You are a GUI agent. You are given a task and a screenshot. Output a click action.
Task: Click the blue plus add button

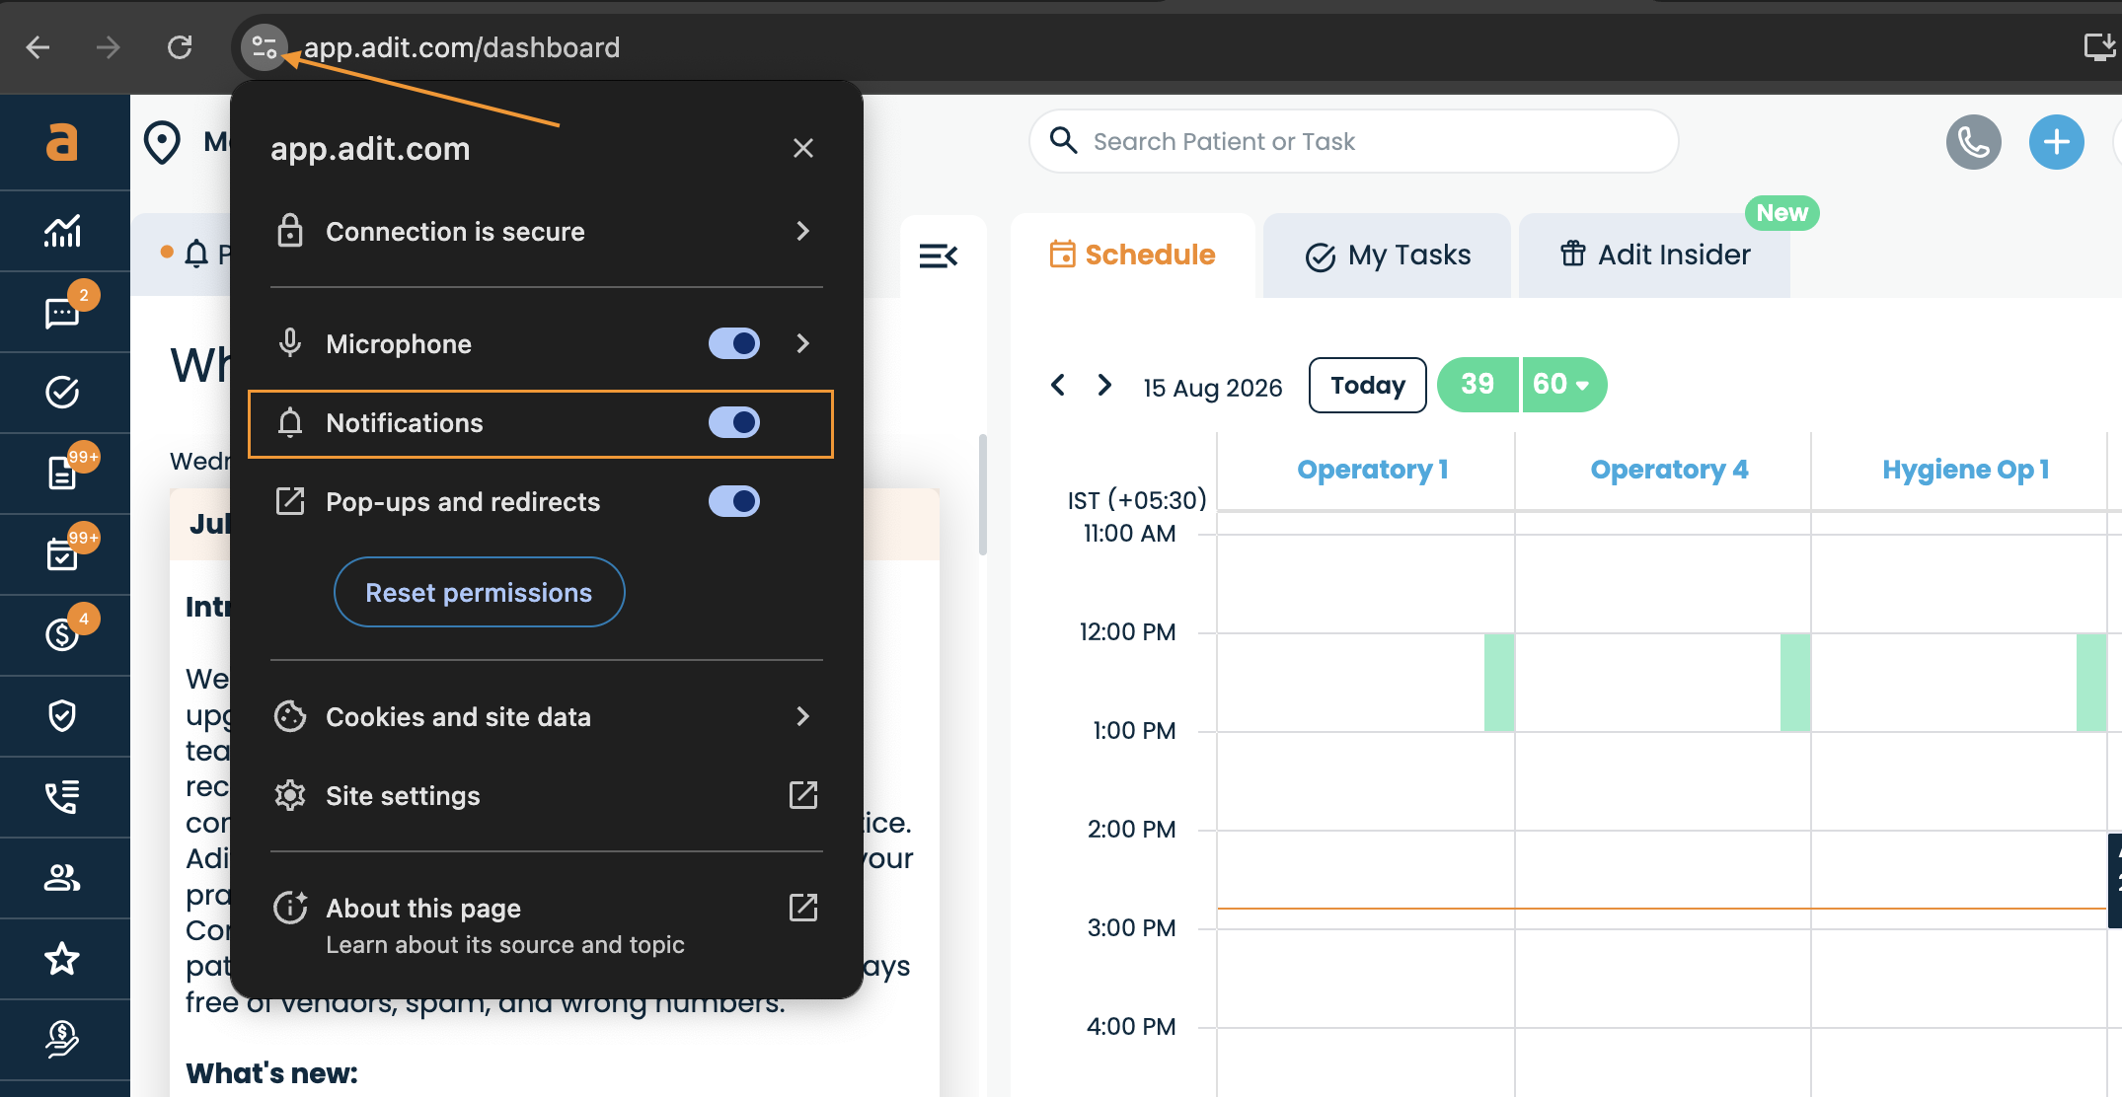coord(2057,142)
